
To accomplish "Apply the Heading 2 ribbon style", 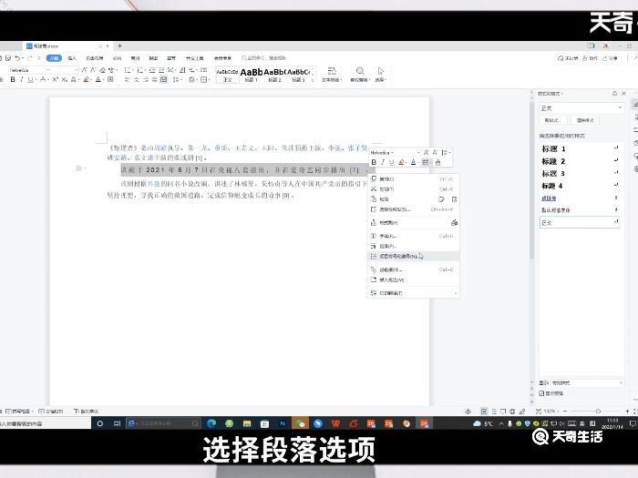I will (x=274, y=75).
